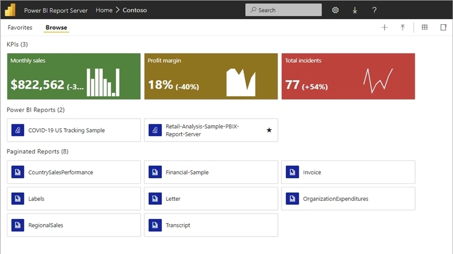Click the Contoso breadcrumb
The width and height of the screenshot is (453, 254).
(135, 10)
